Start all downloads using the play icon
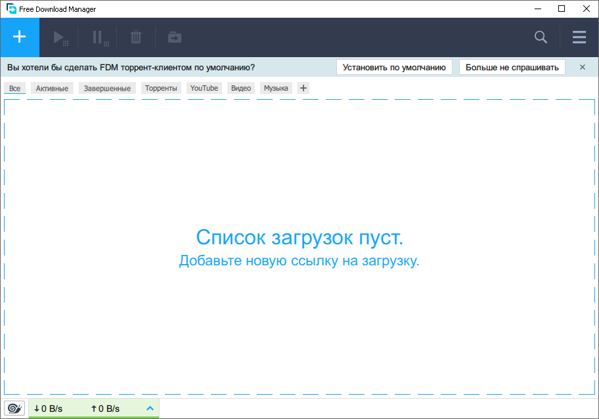Screen dimensions: 599x419 coord(60,38)
